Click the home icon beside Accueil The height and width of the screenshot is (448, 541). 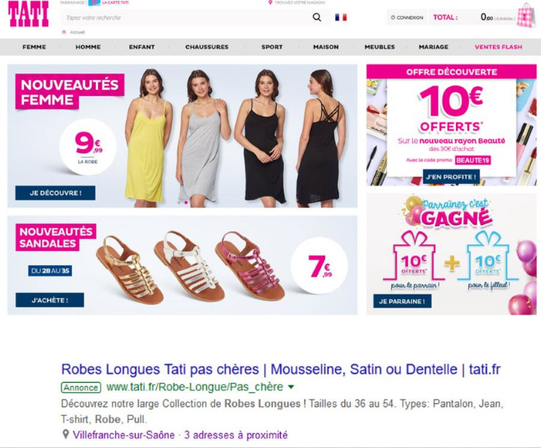[64, 32]
